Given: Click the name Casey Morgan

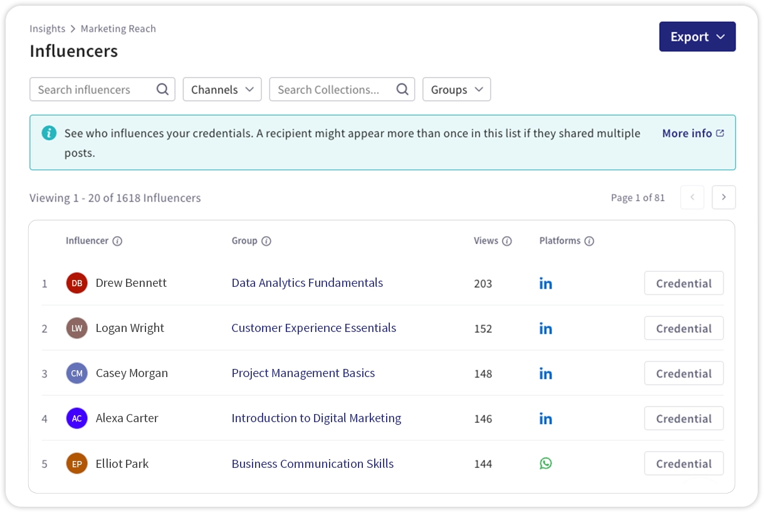Looking at the screenshot, I should click(x=132, y=373).
